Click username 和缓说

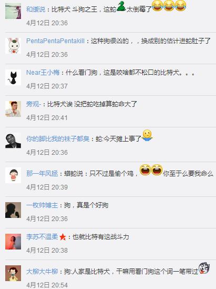[x=36, y=9]
